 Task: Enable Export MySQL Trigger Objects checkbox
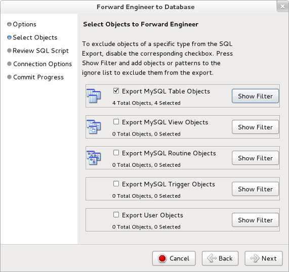[116, 184]
